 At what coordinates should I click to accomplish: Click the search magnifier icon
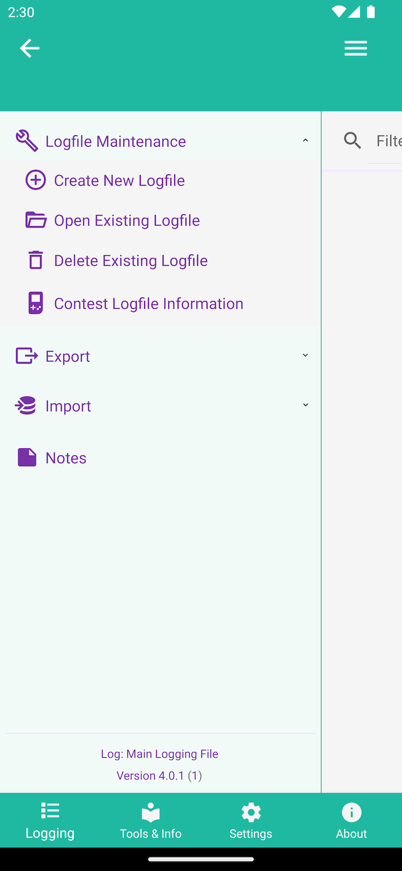pyautogui.click(x=352, y=141)
